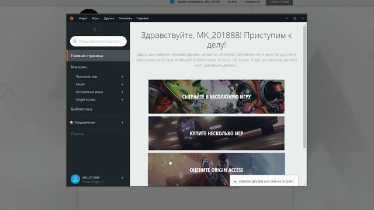The height and width of the screenshot is (210, 374).
Task: Go back with the left navigation arrow
Action: tap(95, 30)
